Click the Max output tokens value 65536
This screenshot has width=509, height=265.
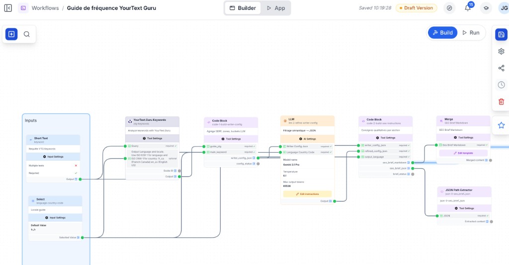(x=287, y=186)
